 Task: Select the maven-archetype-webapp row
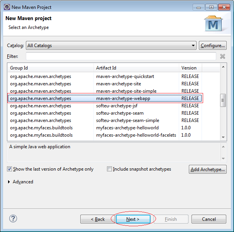point(105,98)
